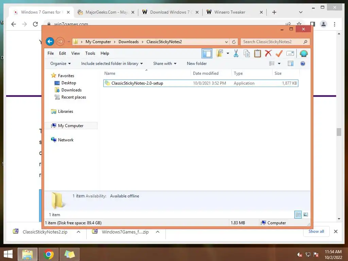Switch to Download Windows 7 browser tab
Image resolution: width=348 pixels, height=261 pixels.
pyautogui.click(x=171, y=12)
